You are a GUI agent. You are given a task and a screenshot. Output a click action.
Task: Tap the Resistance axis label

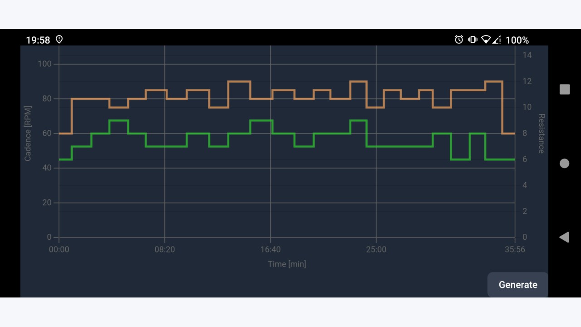541,134
